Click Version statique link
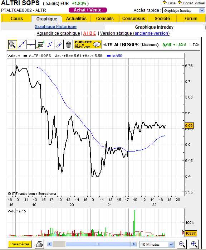This screenshot has height=250, width=206. pyautogui.click(x=116, y=33)
